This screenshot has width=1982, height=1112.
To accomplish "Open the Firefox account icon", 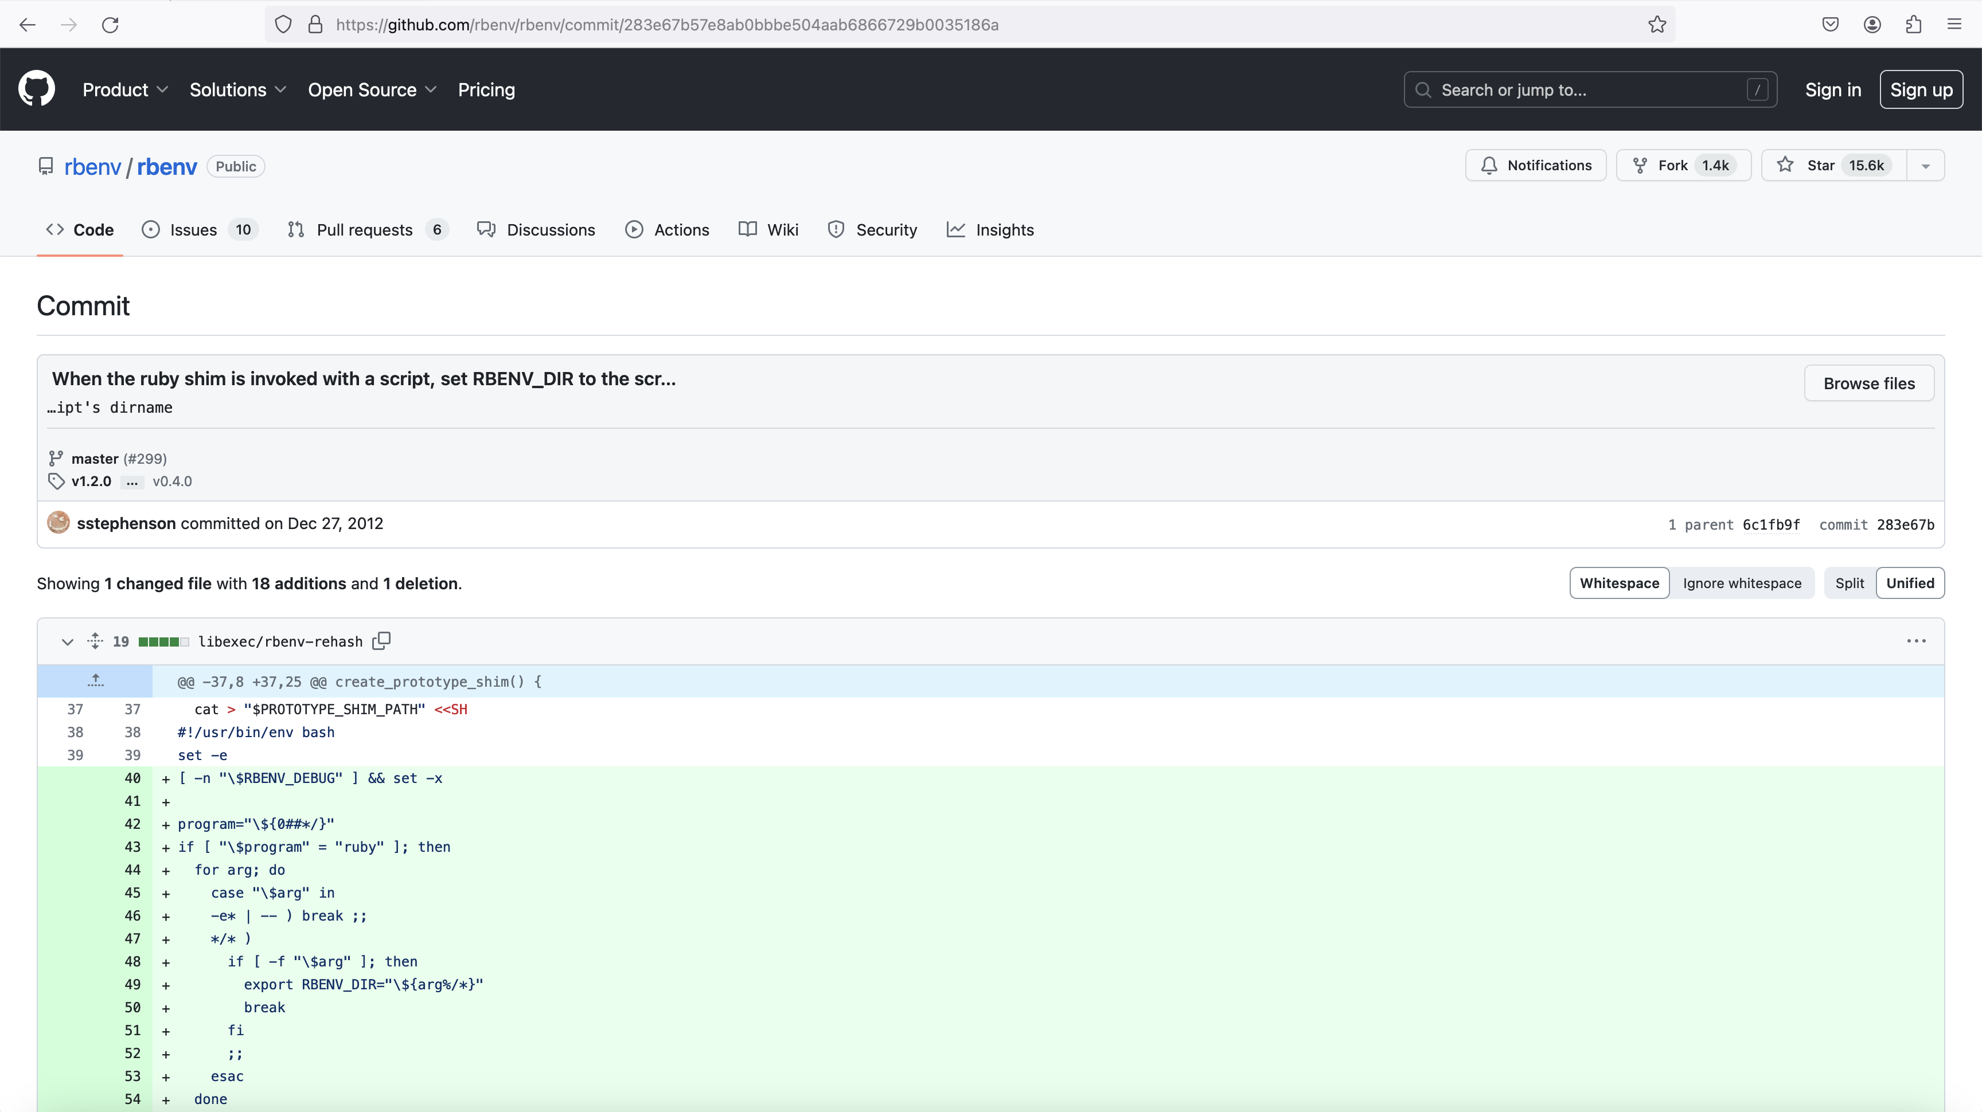I will [x=1872, y=25].
